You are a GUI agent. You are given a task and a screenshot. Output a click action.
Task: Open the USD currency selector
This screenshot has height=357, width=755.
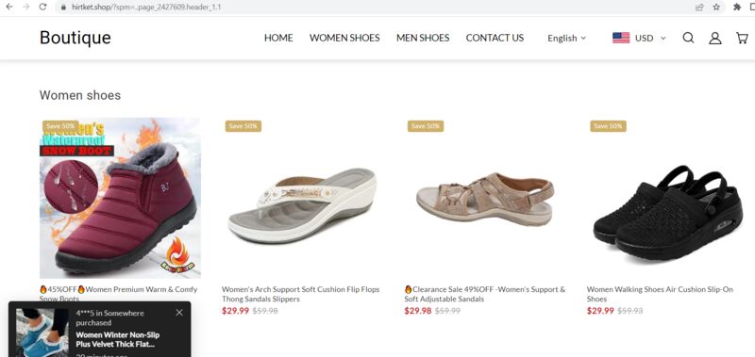(x=649, y=38)
